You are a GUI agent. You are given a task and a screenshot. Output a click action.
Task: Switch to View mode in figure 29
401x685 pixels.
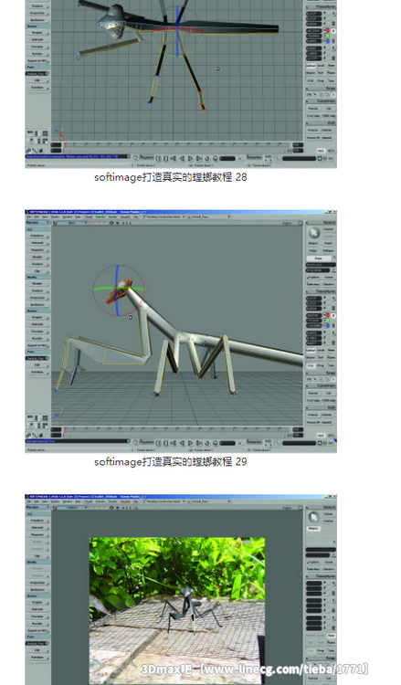[x=331, y=350]
